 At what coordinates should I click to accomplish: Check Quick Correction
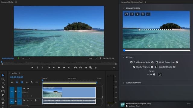tap(157, 62)
